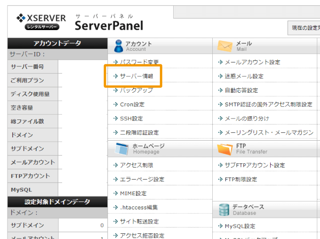The height and width of the screenshot is (239, 320).
Task: Open SMTP認証の国外アクセス制限設定 link
Action: click(269, 104)
